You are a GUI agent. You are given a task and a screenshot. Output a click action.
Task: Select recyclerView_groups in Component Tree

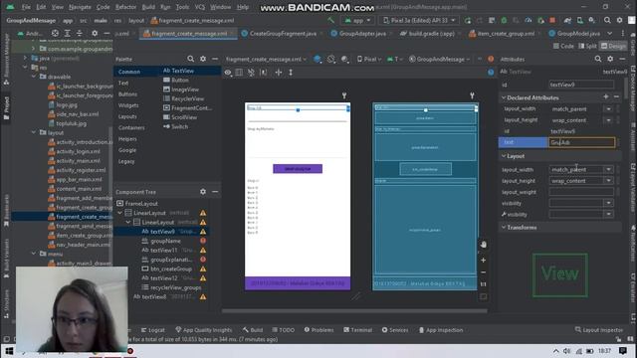pyautogui.click(x=175, y=287)
